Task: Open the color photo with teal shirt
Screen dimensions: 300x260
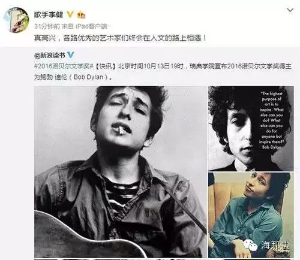Action: pos(251,215)
